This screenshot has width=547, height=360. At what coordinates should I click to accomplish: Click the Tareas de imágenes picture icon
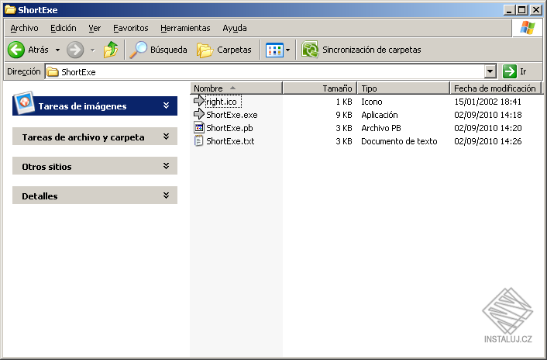pyautogui.click(x=24, y=102)
